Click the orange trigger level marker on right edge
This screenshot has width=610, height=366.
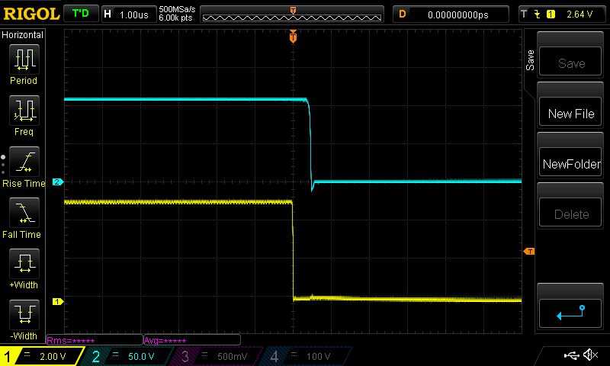tap(528, 252)
